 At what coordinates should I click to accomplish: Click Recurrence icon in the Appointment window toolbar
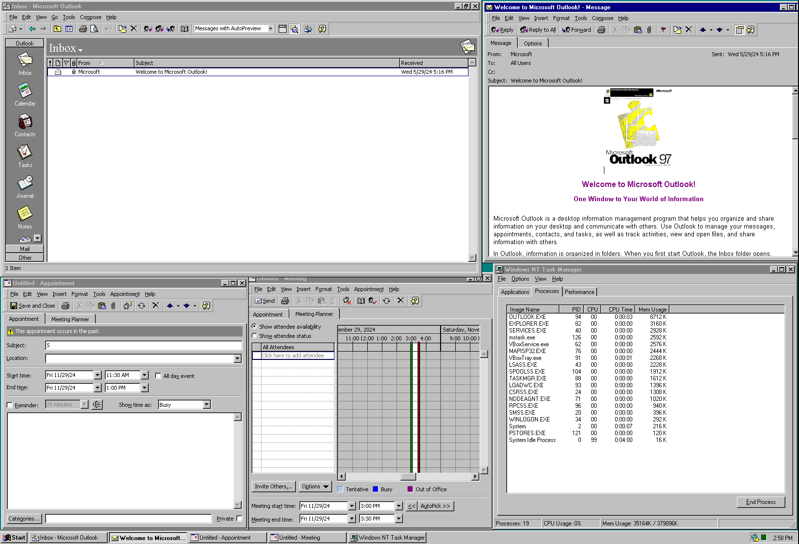point(141,306)
